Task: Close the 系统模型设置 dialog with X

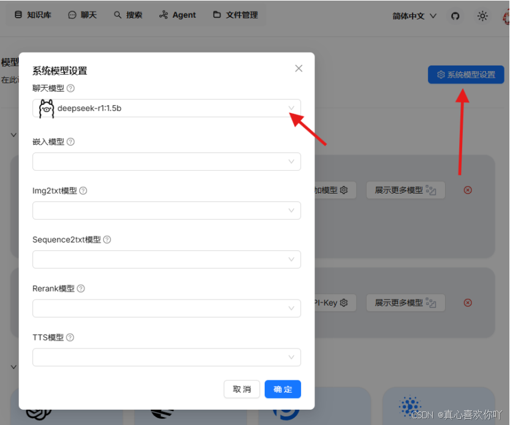Action: coord(299,68)
